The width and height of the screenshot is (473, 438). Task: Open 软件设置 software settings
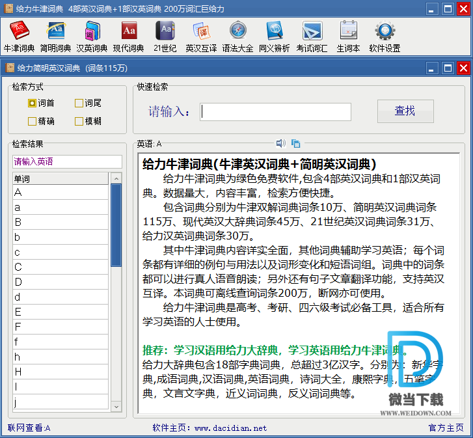coord(385,36)
